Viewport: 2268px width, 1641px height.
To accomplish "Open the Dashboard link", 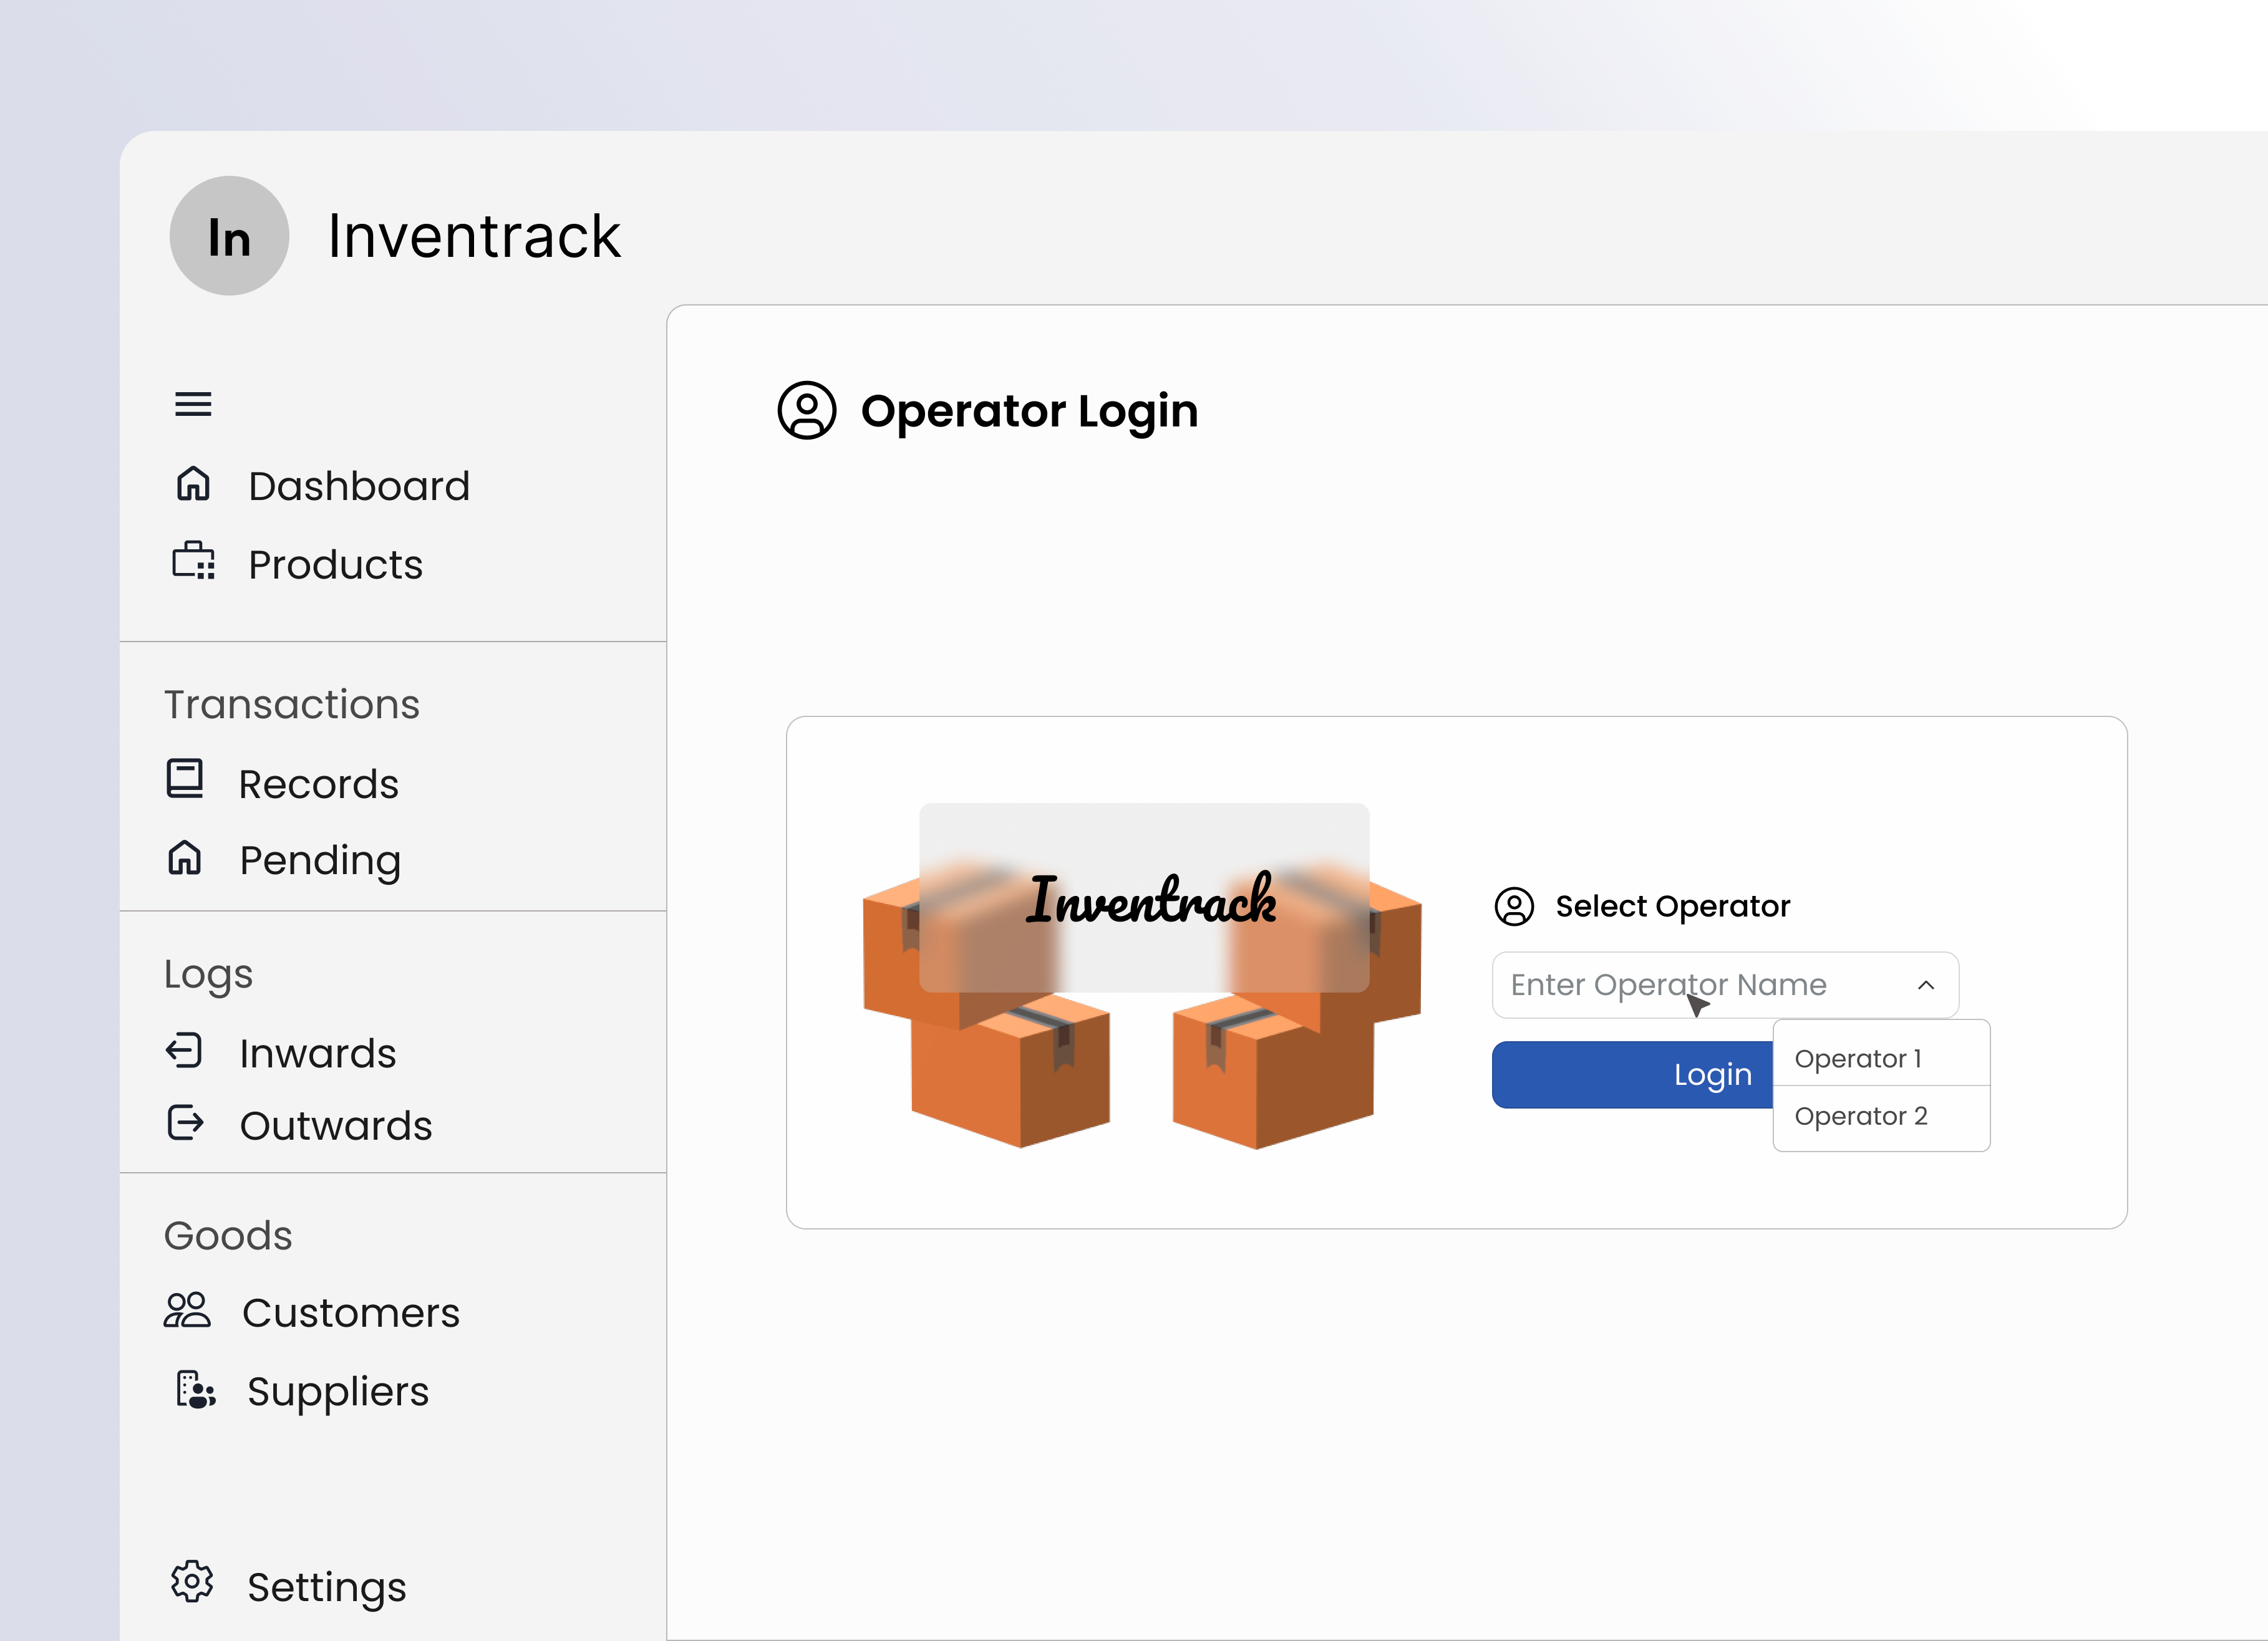I will pos(358,487).
